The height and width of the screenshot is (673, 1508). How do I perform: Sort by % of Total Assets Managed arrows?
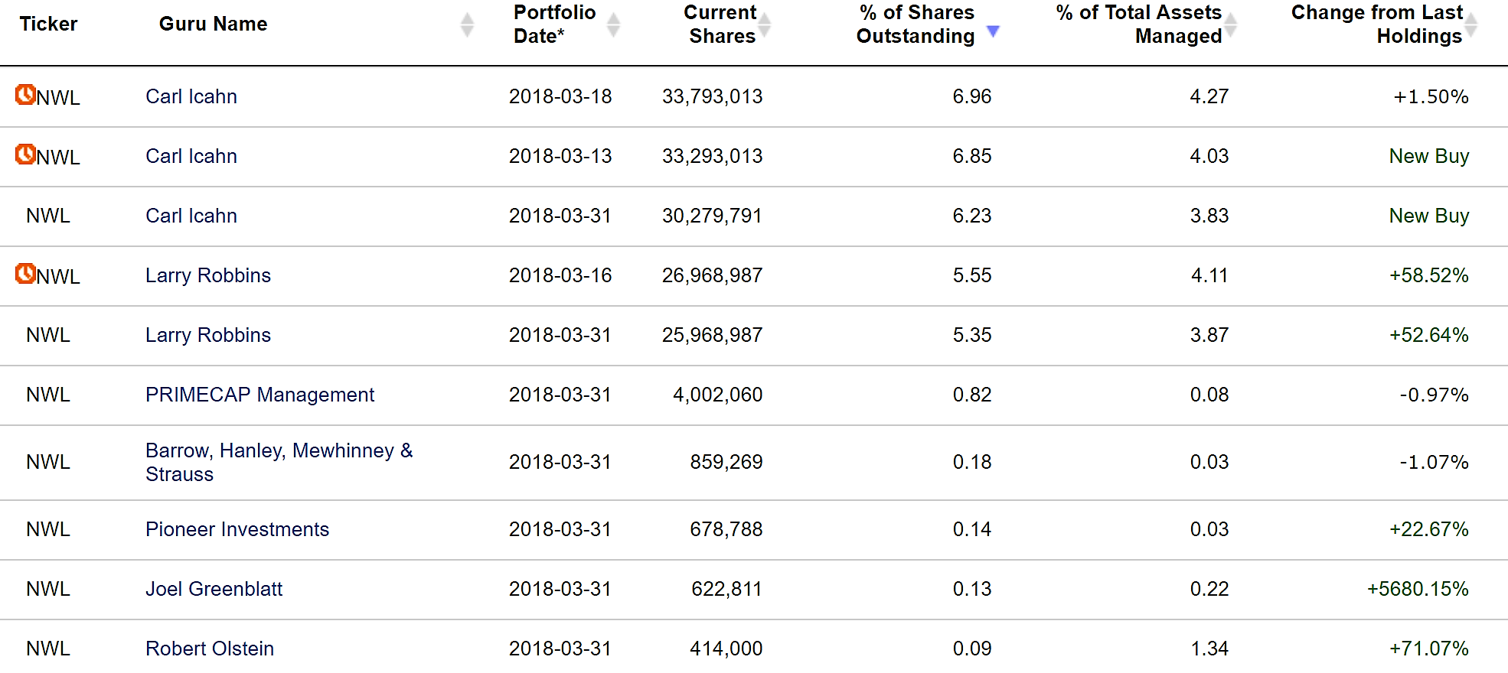1230,24
